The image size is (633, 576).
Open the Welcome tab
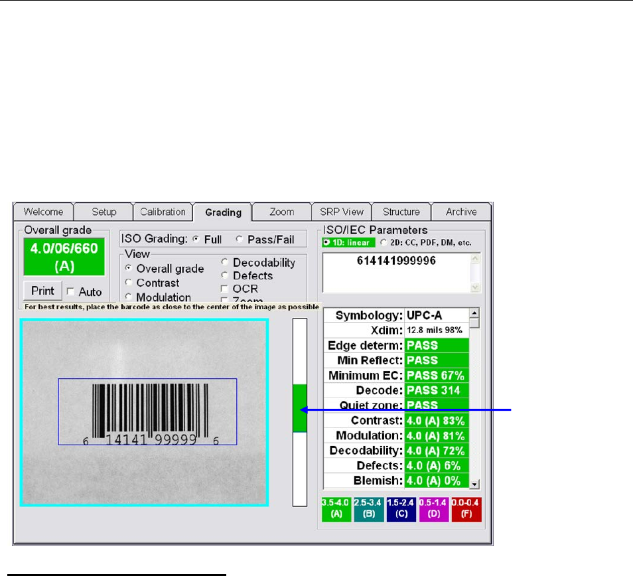44,212
